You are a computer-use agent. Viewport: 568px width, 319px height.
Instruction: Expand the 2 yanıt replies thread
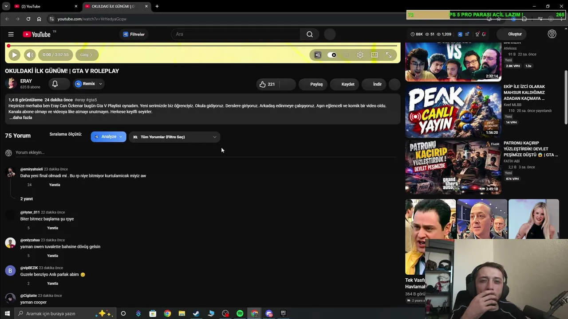27,199
